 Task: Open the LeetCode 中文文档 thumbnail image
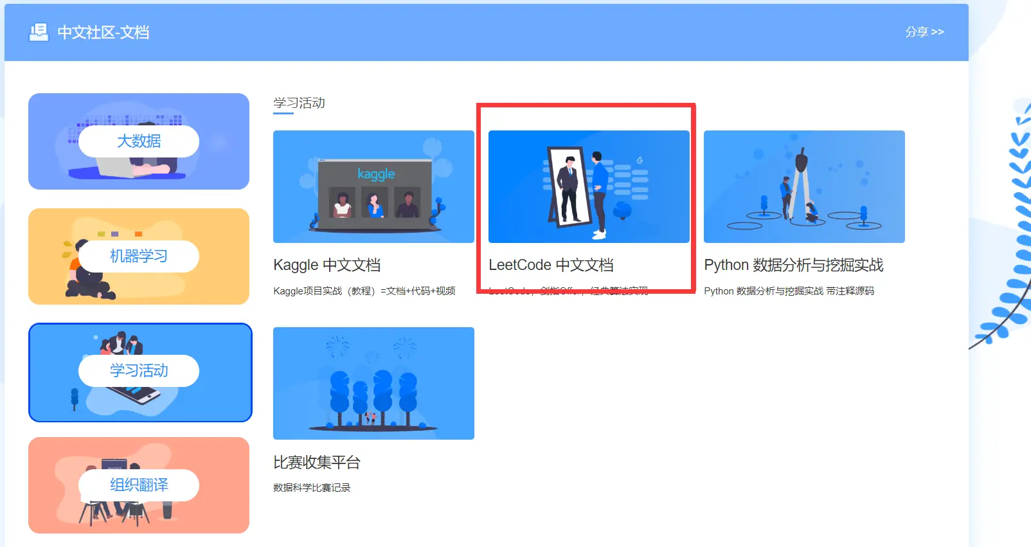(589, 186)
